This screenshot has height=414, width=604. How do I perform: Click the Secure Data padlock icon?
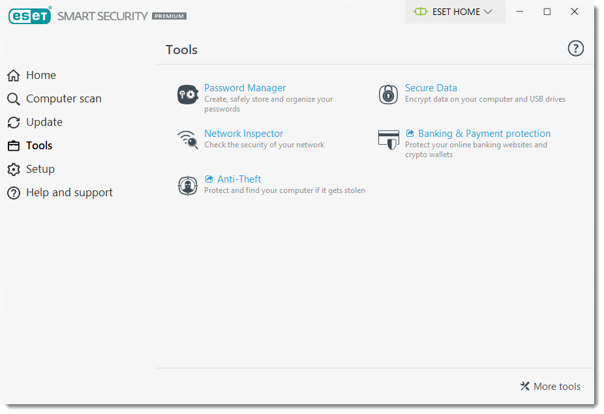coord(388,95)
